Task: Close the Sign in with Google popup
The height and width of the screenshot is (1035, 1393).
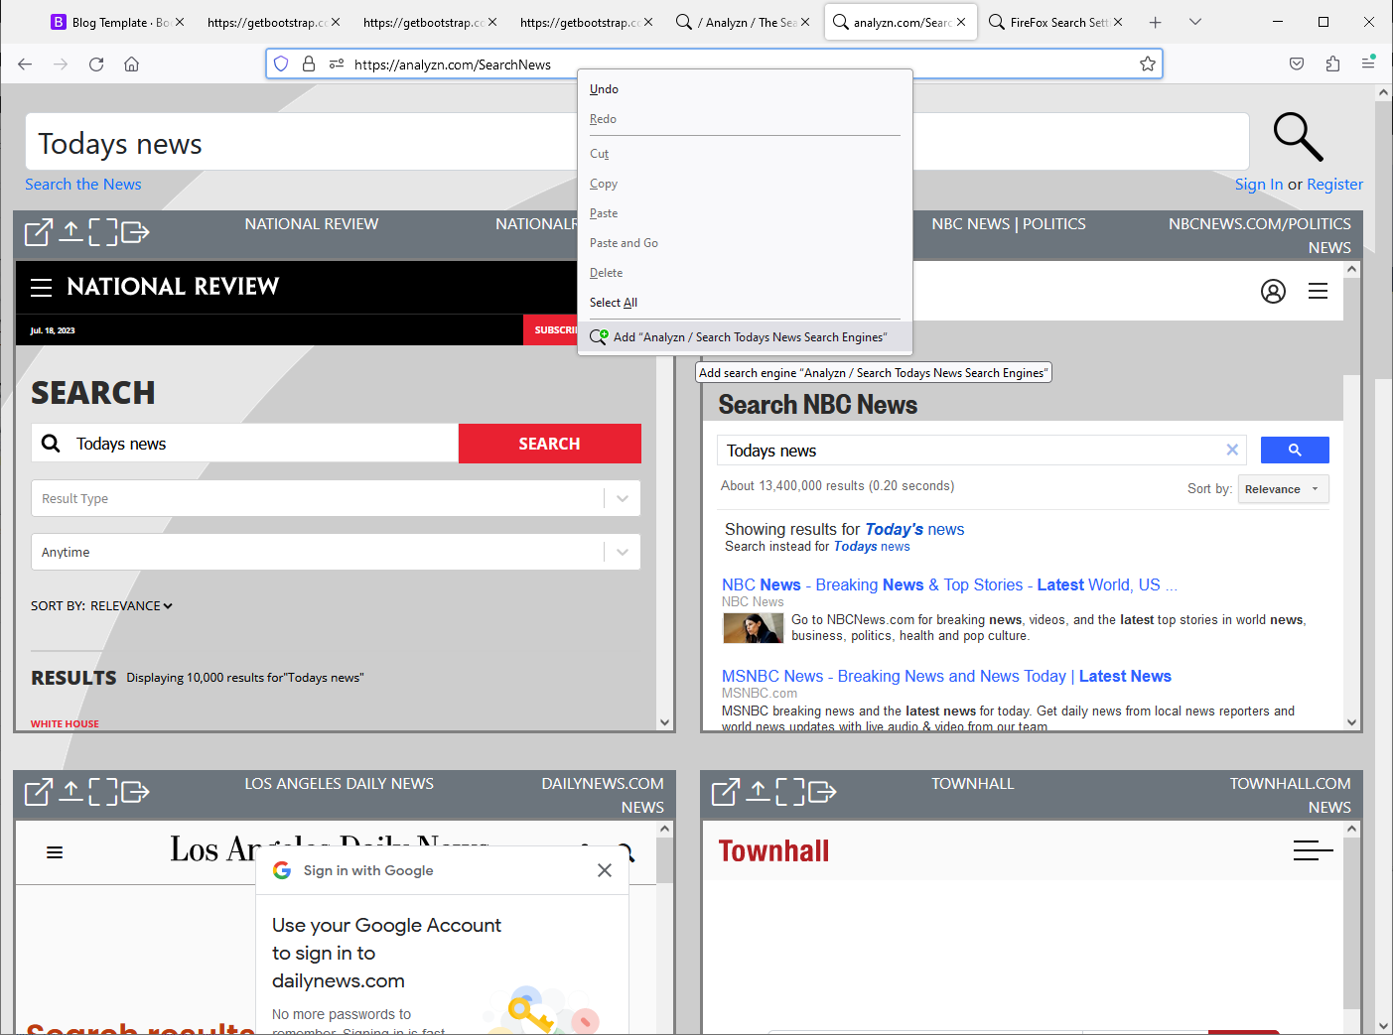Action: click(x=605, y=870)
